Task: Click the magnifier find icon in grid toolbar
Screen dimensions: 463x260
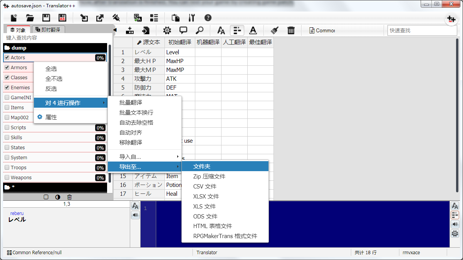Action: click(200, 30)
